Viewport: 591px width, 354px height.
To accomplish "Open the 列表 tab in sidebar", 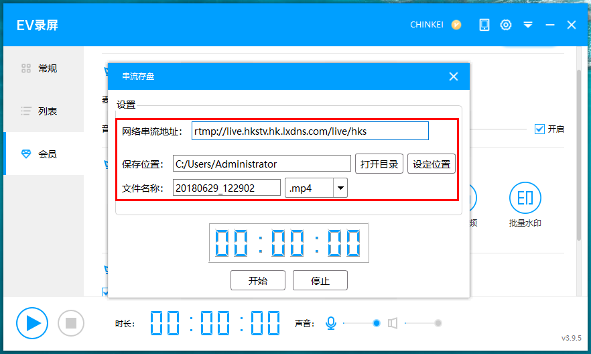I will [x=44, y=111].
